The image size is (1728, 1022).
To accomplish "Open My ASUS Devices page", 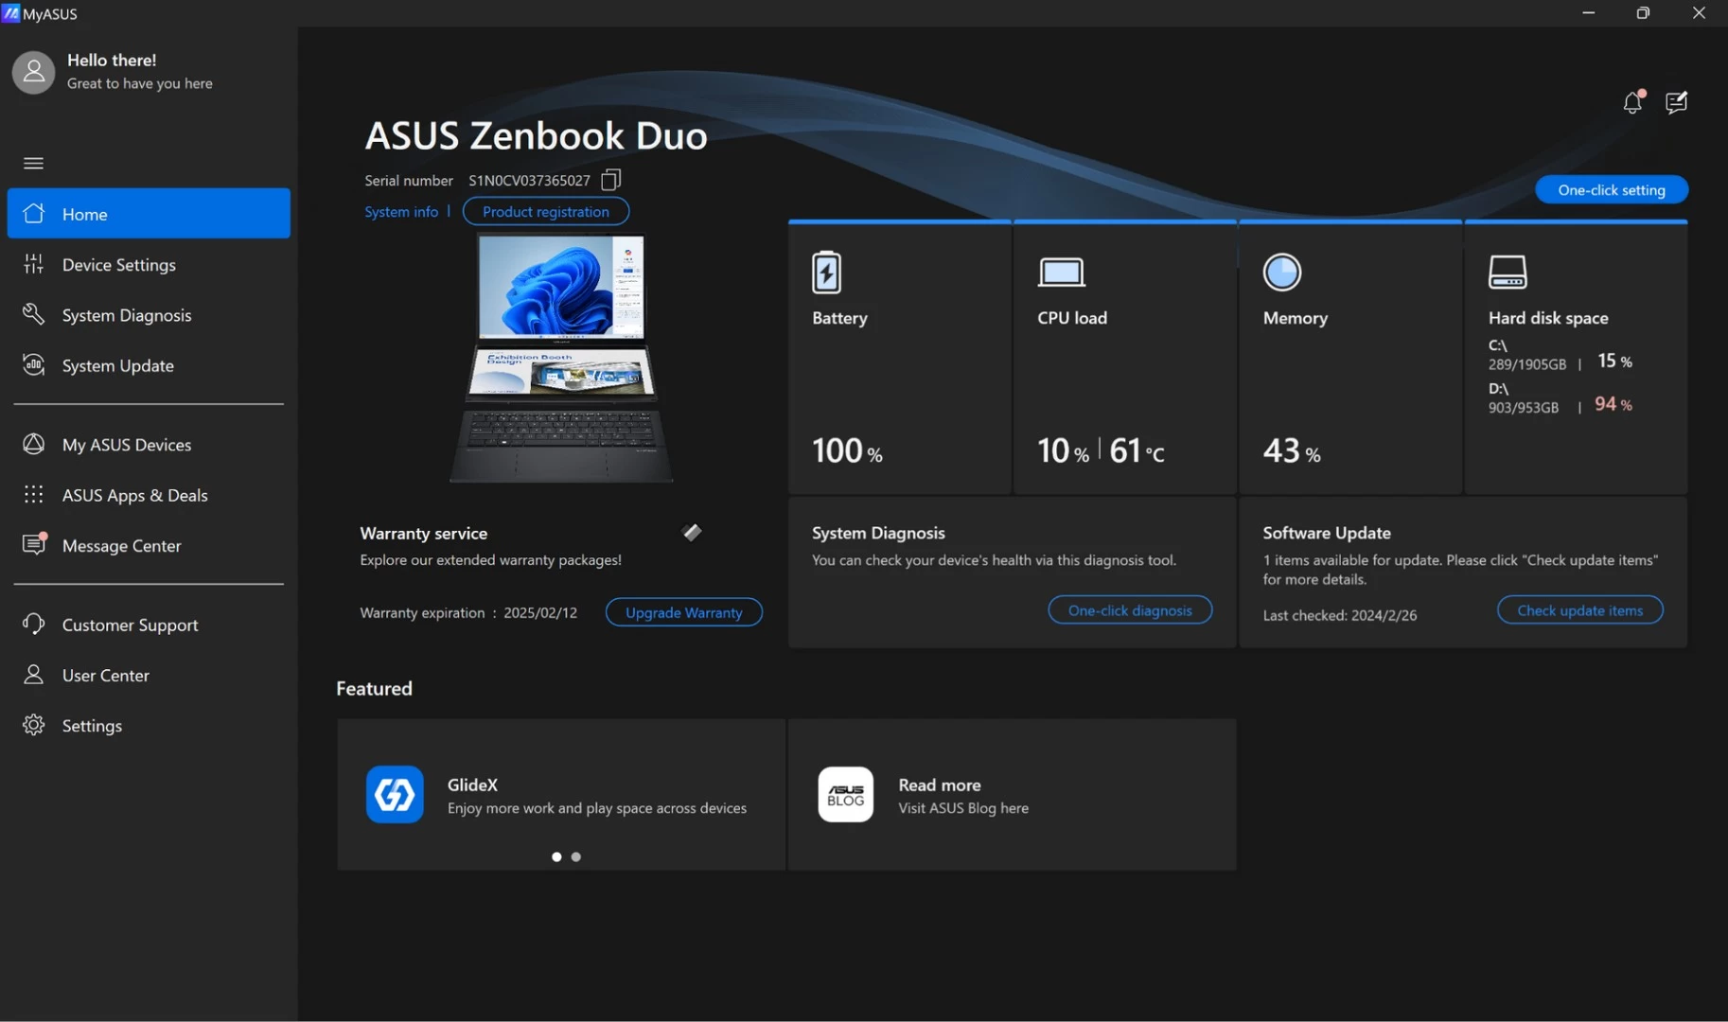I will [x=149, y=444].
